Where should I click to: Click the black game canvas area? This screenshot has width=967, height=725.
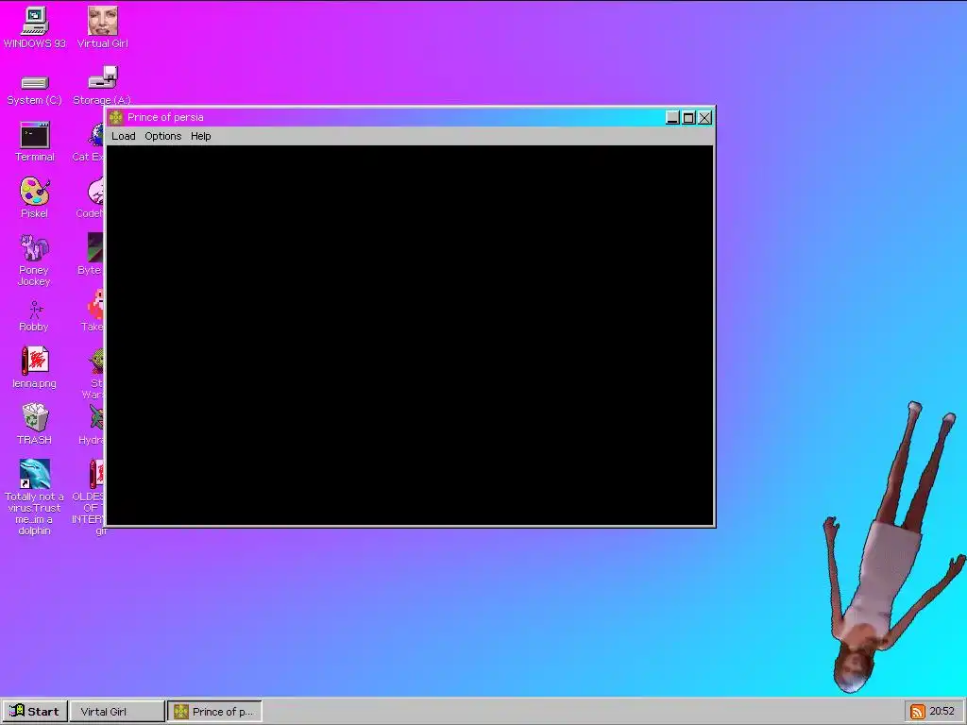(410, 335)
